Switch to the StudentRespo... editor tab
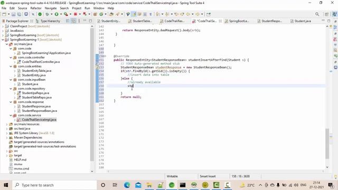The image size is (338, 190). click(x=270, y=21)
